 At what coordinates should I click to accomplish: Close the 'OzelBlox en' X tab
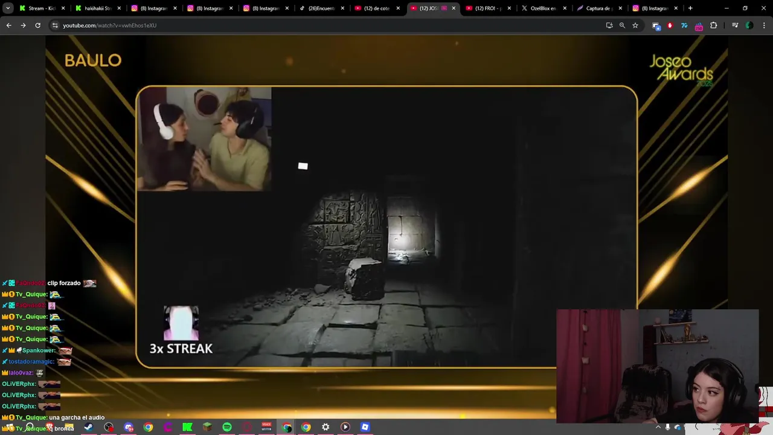(x=565, y=8)
